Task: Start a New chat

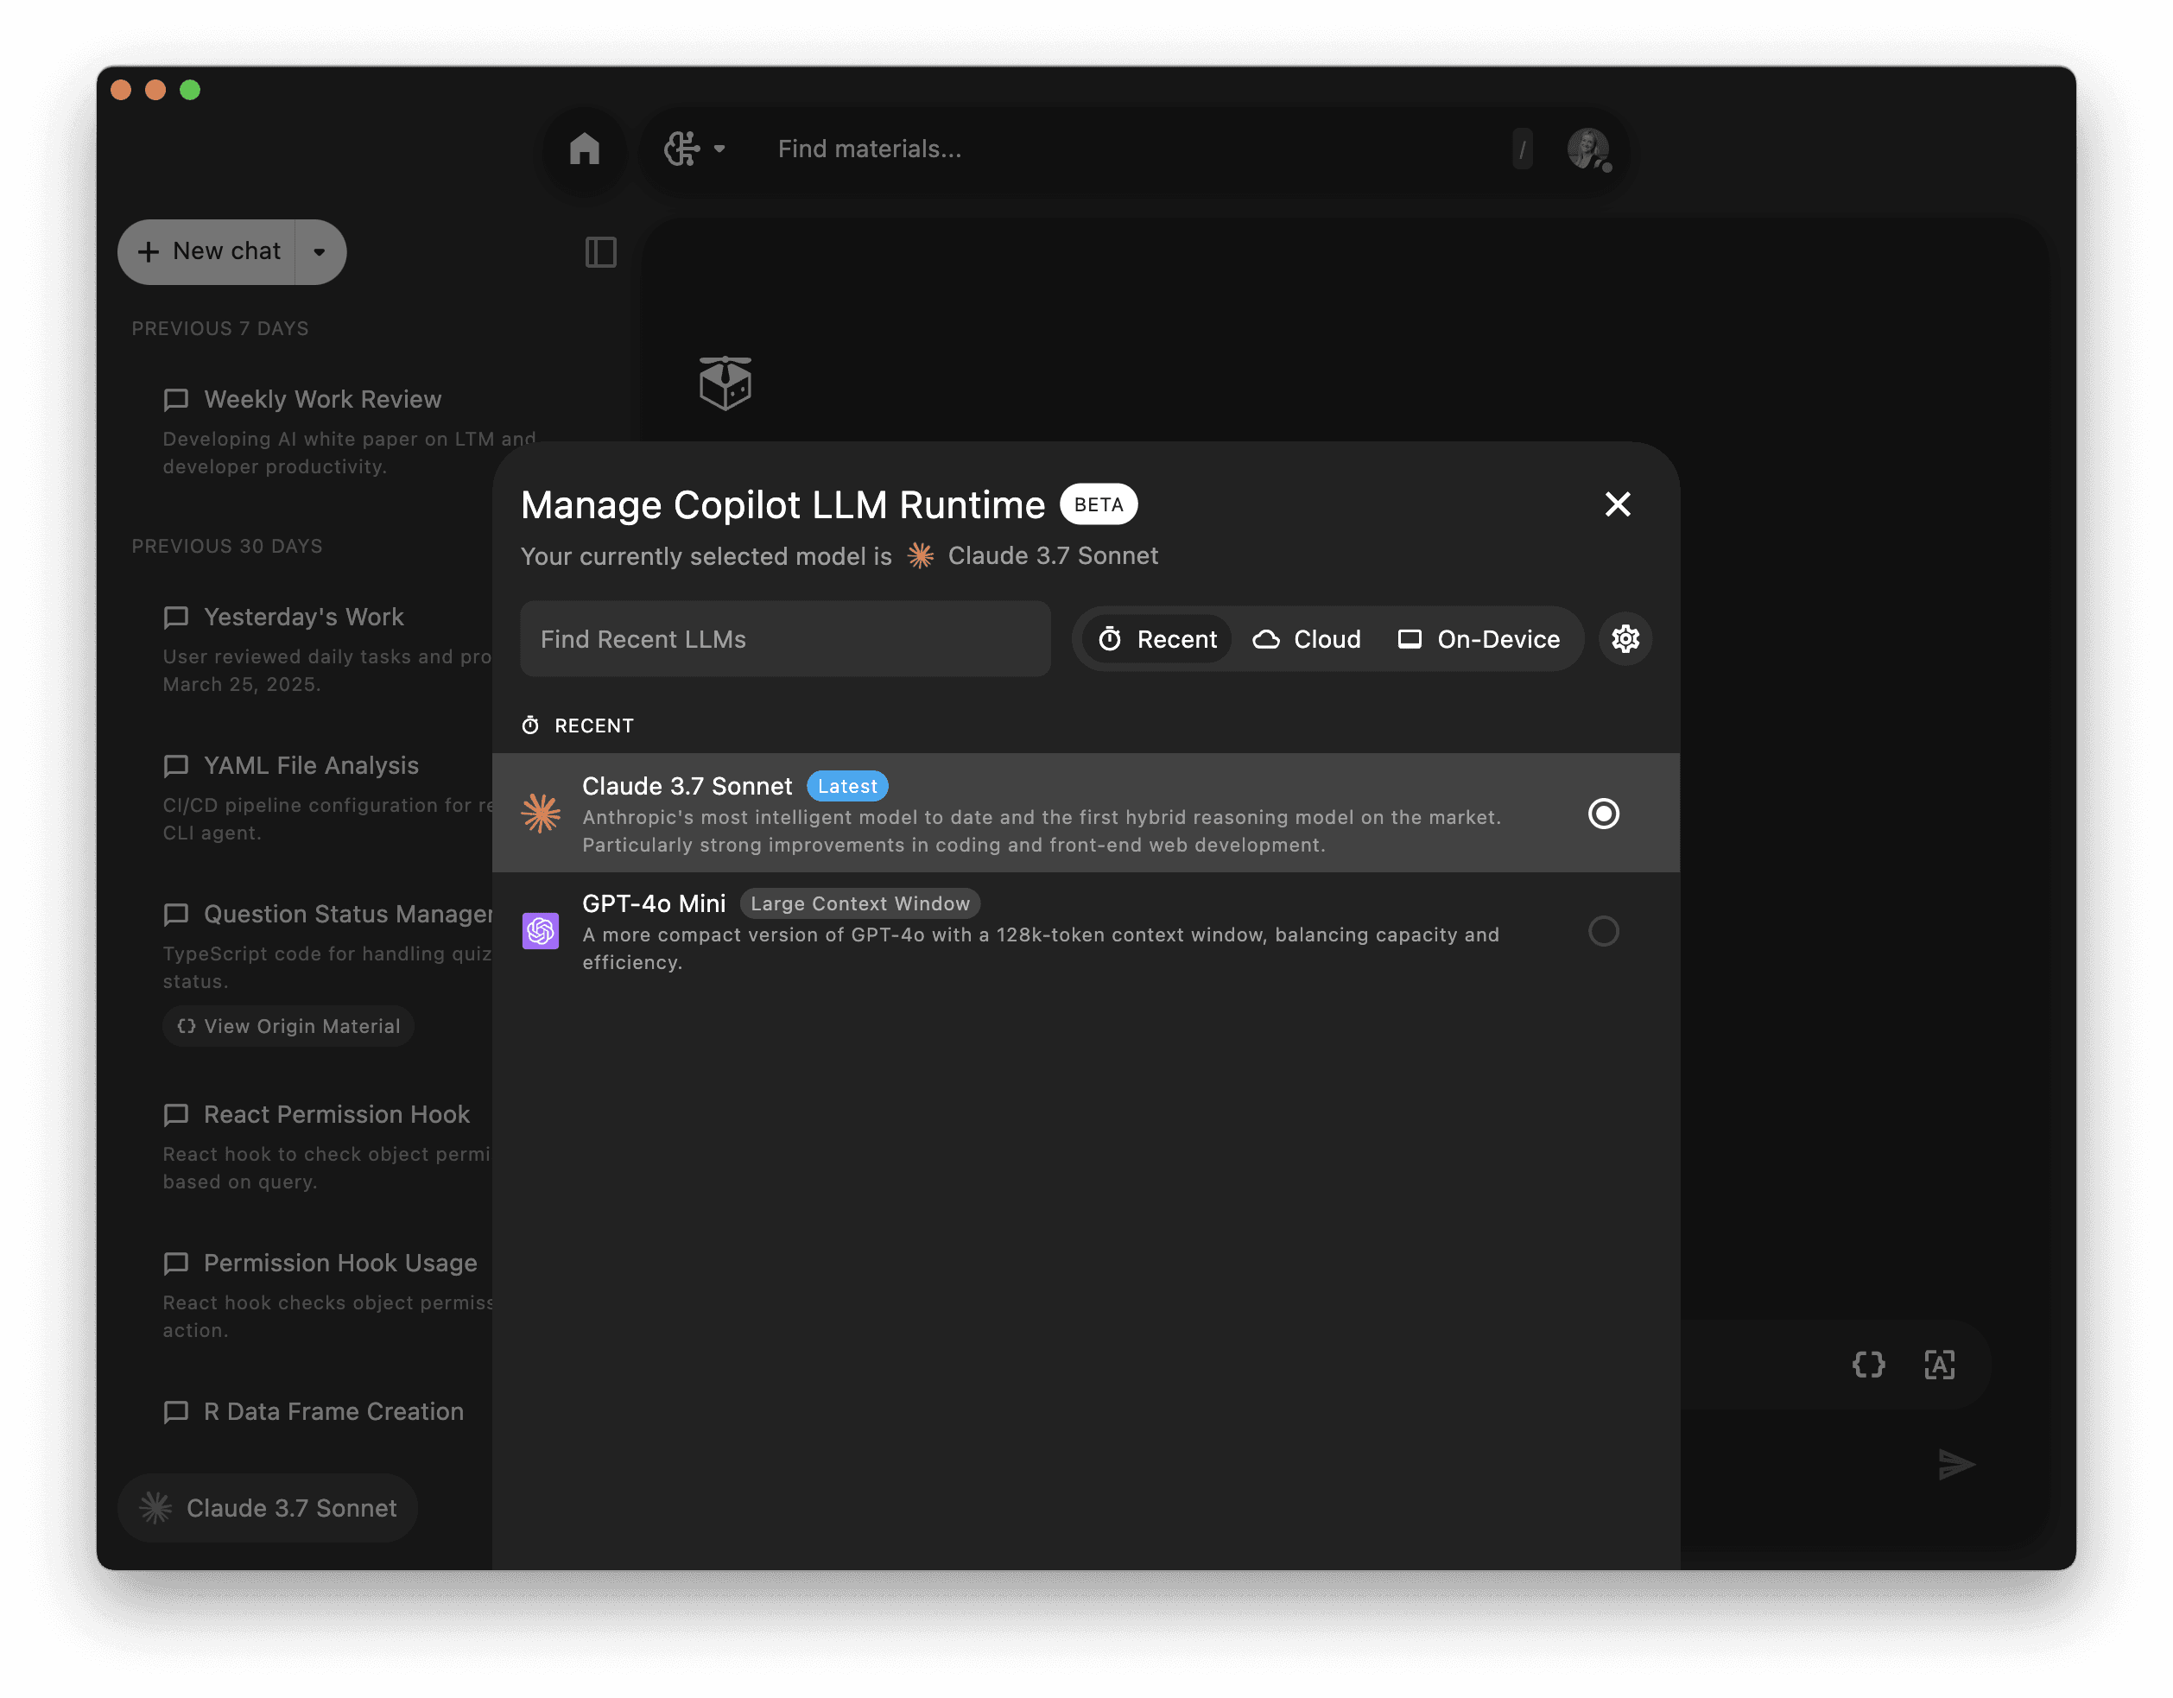Action: tap(210, 253)
